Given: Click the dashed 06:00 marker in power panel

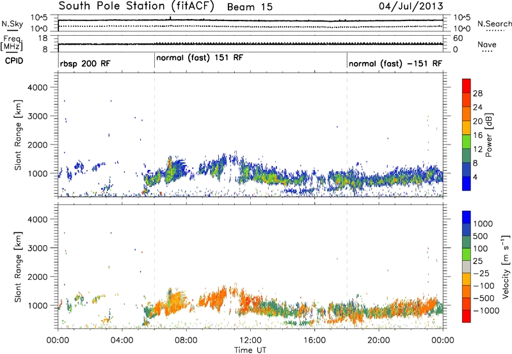Looking at the screenshot, I should (154, 135).
